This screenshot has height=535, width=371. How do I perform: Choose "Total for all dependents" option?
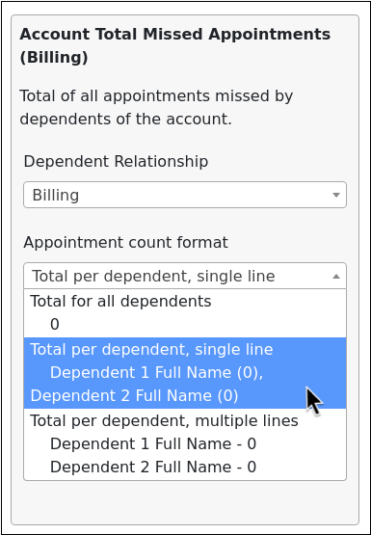click(x=185, y=313)
